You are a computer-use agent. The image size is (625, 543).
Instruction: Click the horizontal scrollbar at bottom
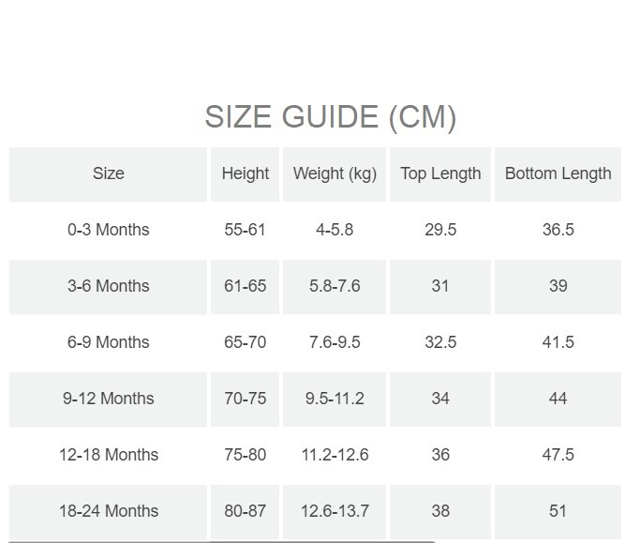217,540
